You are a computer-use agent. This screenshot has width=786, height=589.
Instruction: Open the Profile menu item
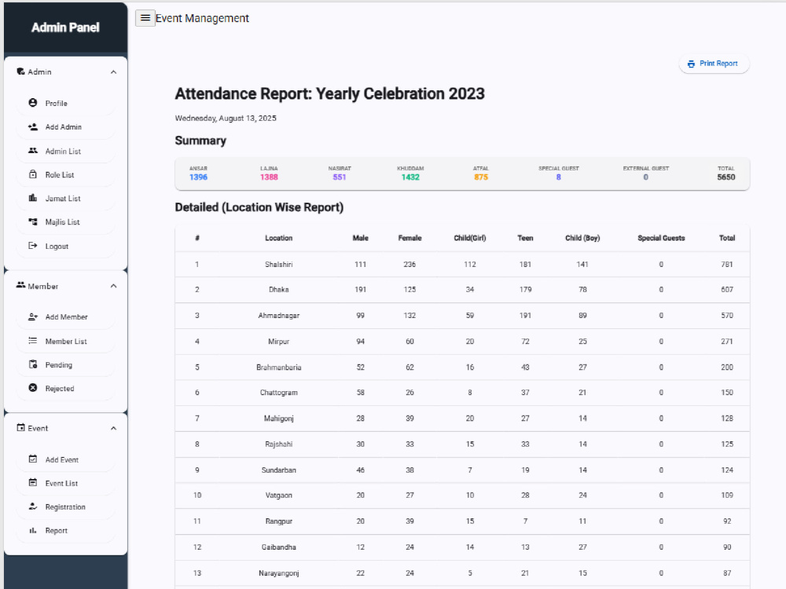tap(66, 103)
